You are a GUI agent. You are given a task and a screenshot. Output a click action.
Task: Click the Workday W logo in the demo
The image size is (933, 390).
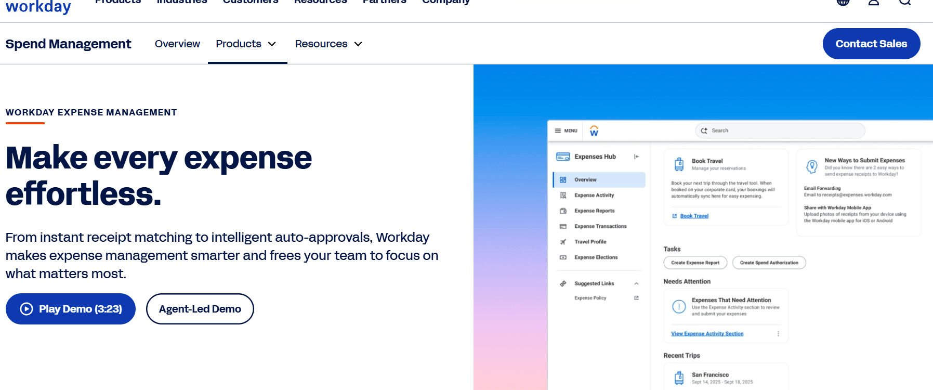click(x=594, y=131)
